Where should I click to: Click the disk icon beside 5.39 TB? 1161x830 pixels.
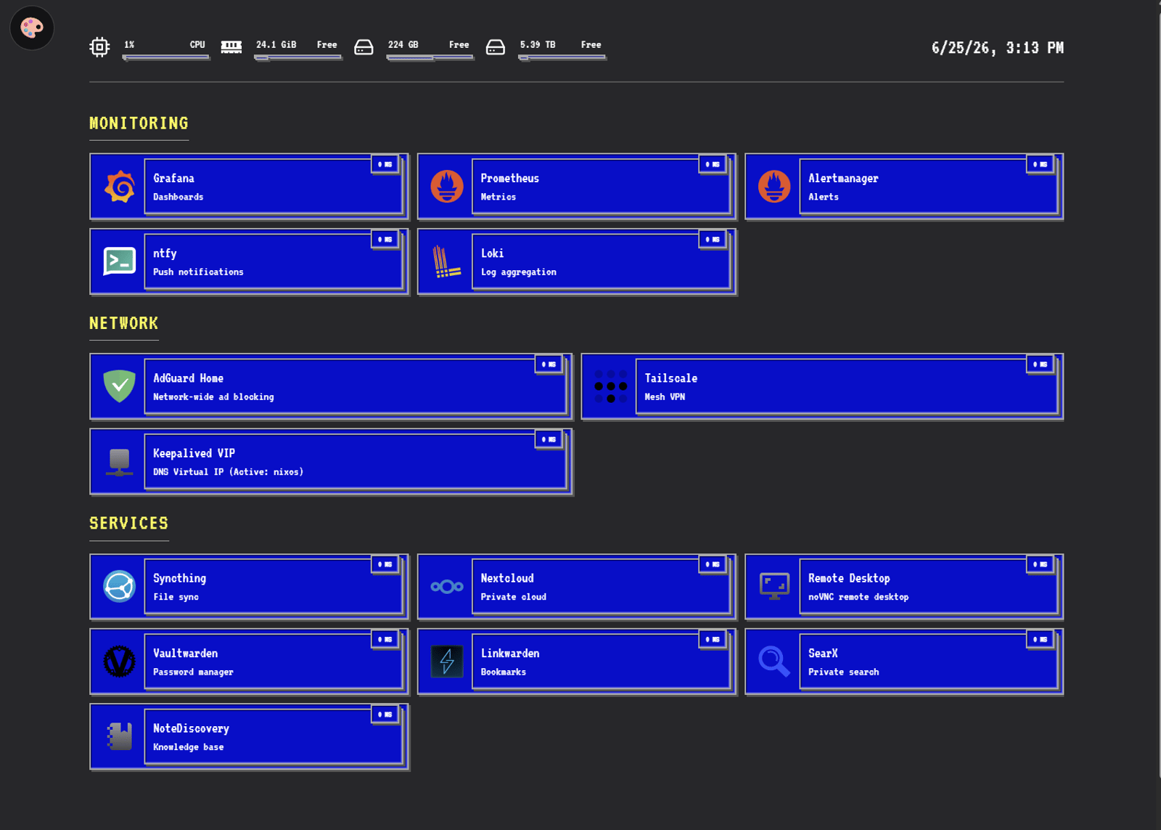coord(496,47)
